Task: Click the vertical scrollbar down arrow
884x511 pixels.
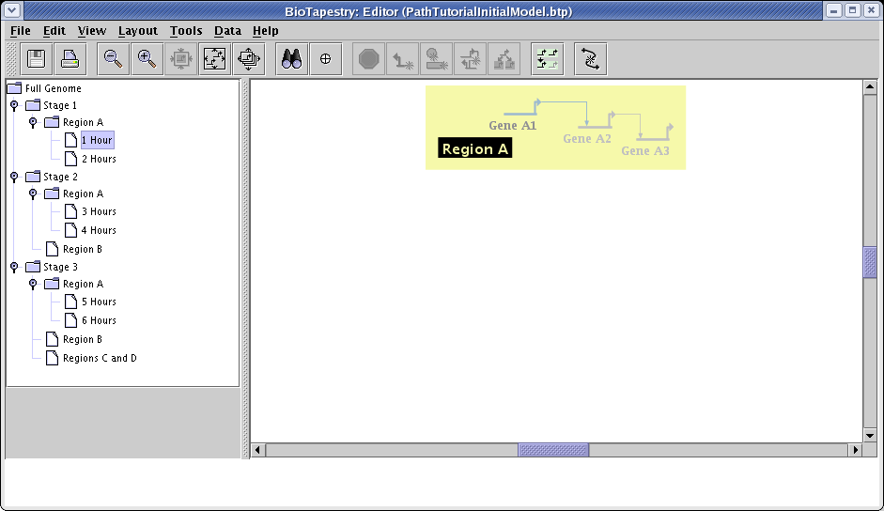Action: pos(870,435)
